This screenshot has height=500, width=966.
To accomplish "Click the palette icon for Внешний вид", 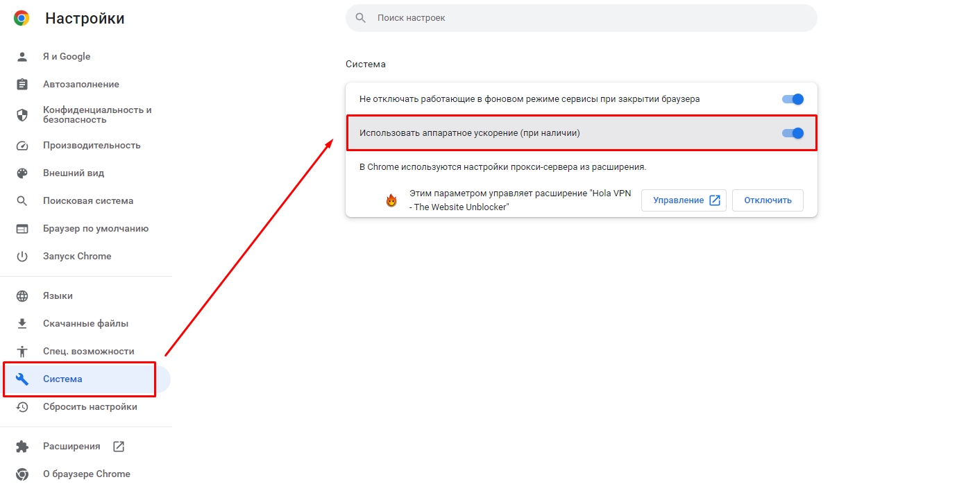I will tap(22, 173).
